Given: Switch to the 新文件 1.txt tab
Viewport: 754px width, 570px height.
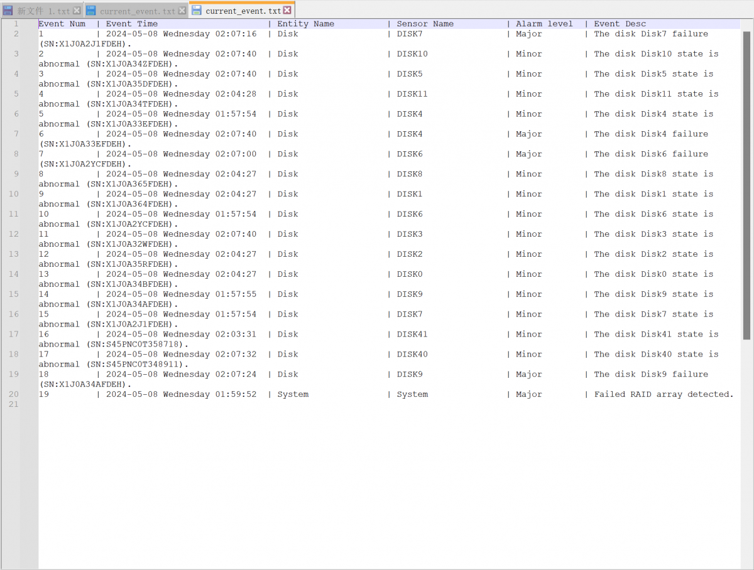Looking at the screenshot, I should [x=43, y=11].
